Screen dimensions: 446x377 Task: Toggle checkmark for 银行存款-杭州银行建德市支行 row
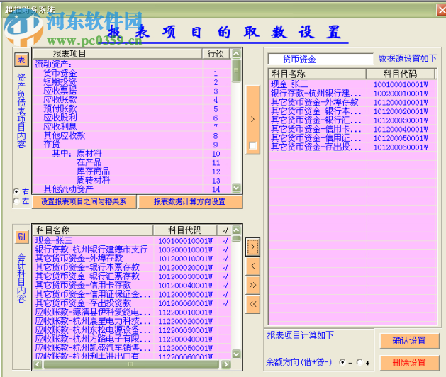coord(225,249)
